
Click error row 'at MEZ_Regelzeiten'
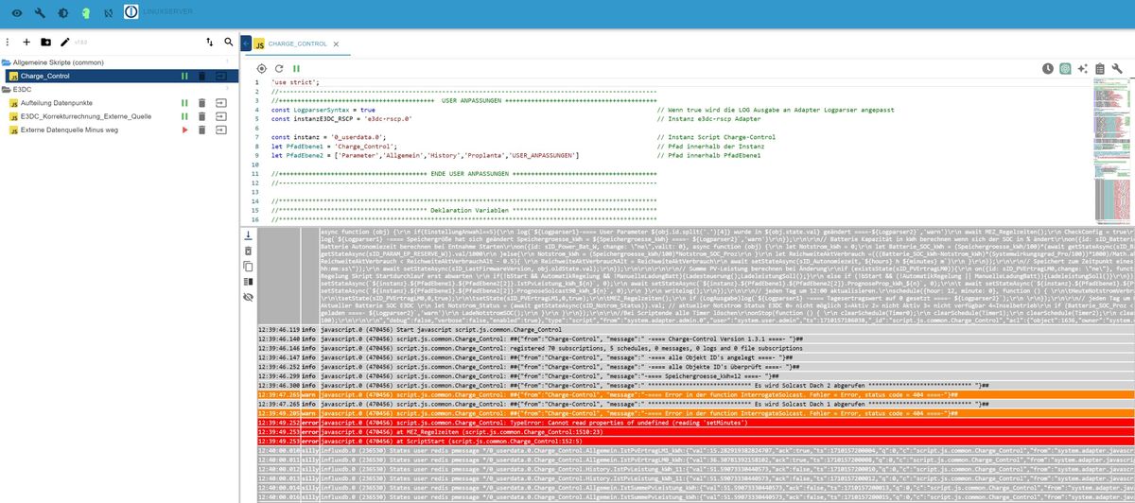click(695, 431)
